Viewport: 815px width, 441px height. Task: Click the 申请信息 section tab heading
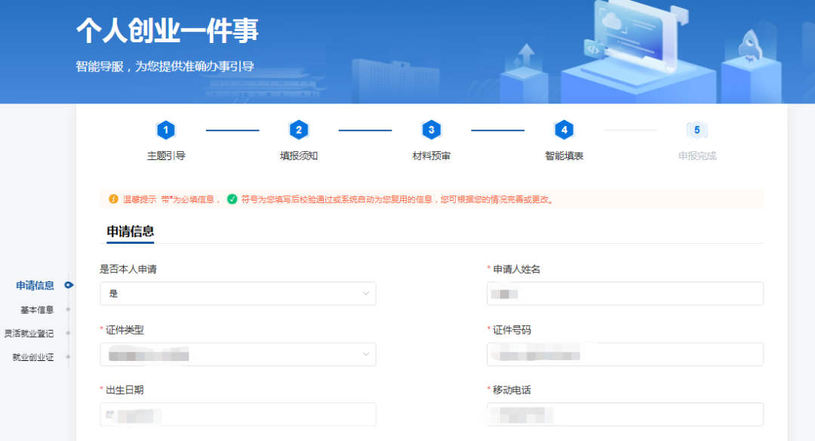pyautogui.click(x=131, y=232)
